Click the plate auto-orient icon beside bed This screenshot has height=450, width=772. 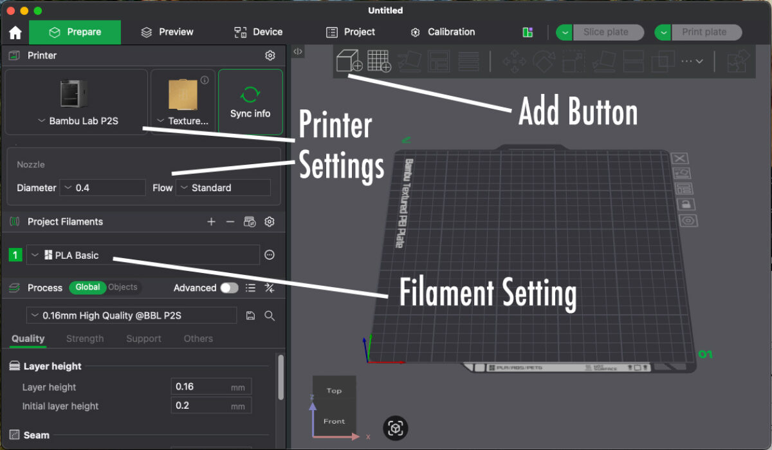click(682, 173)
